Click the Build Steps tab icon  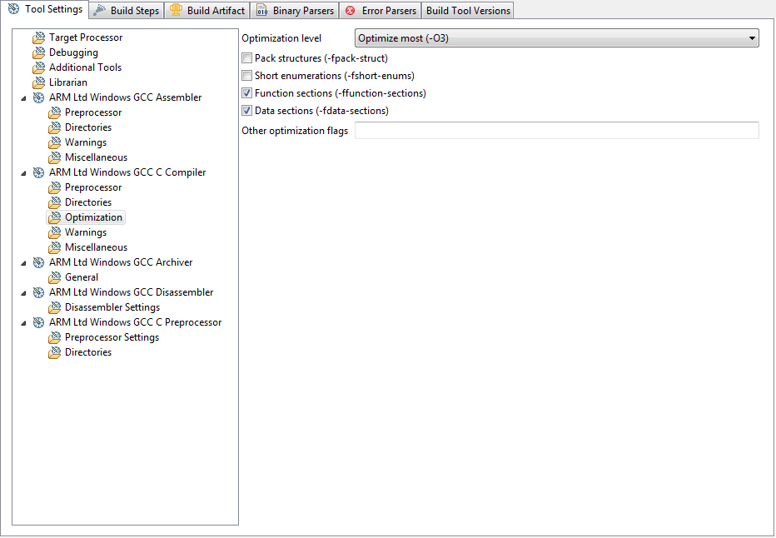pyautogui.click(x=99, y=10)
